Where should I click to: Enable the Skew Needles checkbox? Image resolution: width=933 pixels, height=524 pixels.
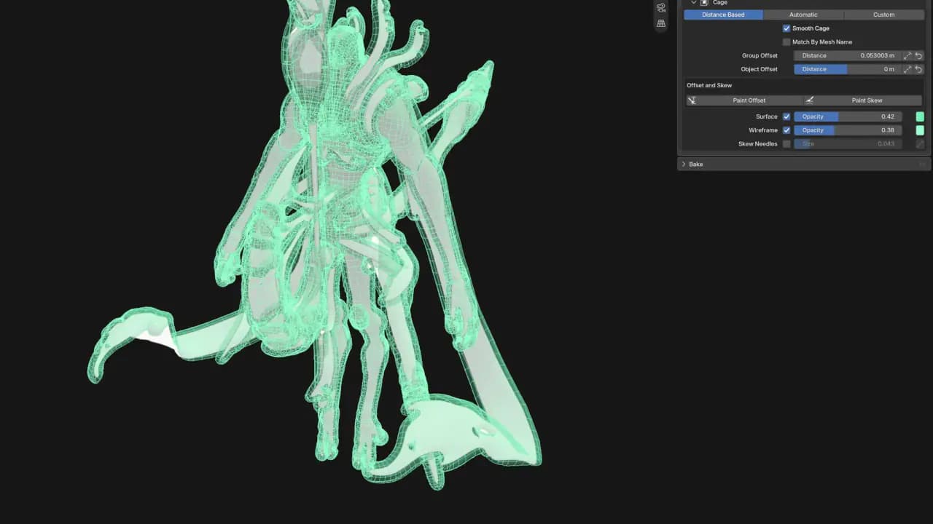pyautogui.click(x=786, y=144)
